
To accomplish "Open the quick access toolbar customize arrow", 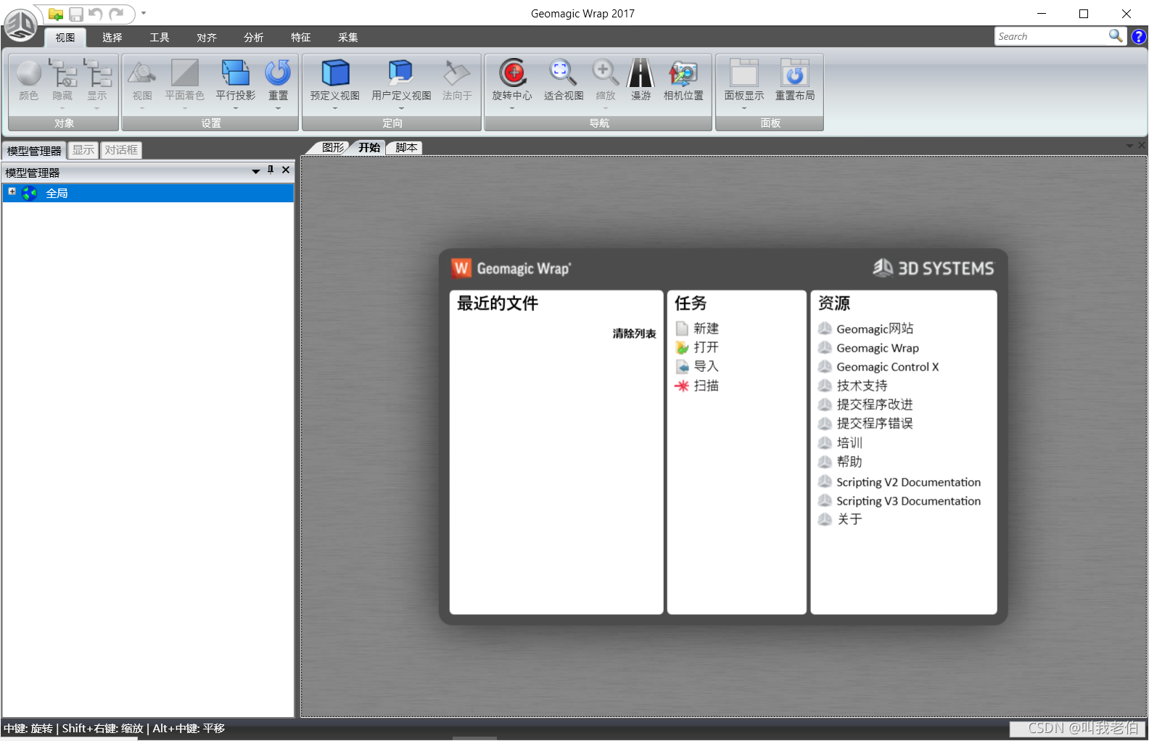I will [x=144, y=13].
